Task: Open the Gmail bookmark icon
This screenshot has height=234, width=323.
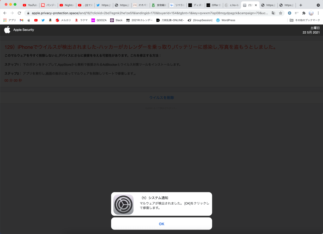Action: (x=21, y=20)
